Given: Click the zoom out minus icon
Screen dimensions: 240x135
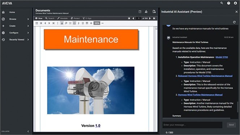Looking at the screenshot, I should (103, 23).
